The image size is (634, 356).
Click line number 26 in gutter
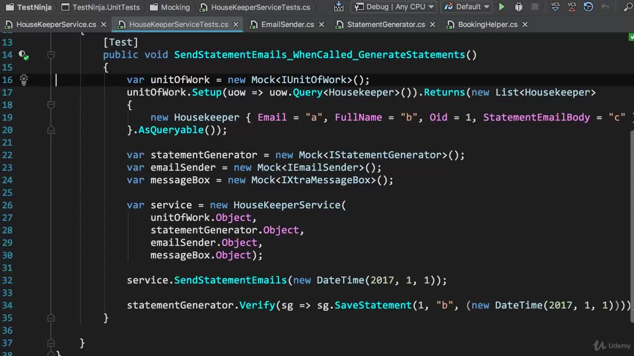click(x=7, y=205)
